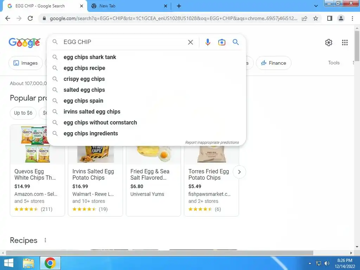
Task: Open the Google apps grid
Action: (x=345, y=43)
